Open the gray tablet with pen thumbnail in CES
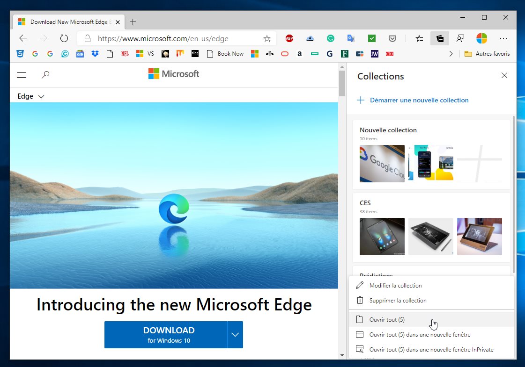This screenshot has width=525, height=367. pos(431,236)
